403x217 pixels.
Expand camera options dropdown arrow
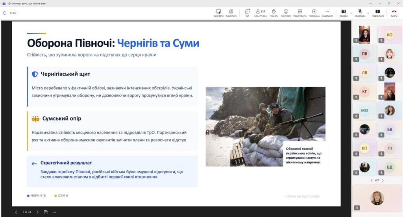(351, 13)
